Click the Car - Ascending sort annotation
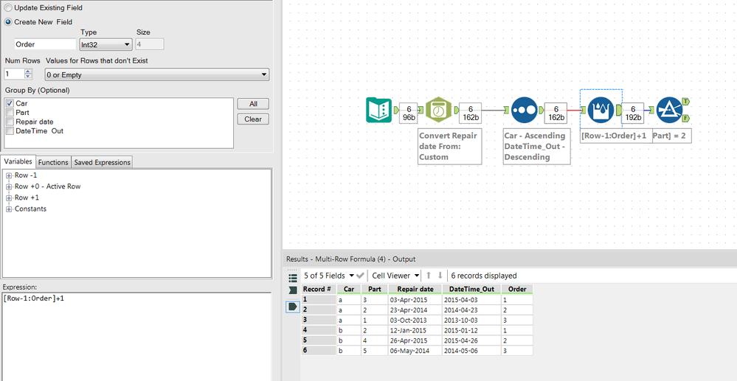The width and height of the screenshot is (737, 381). (x=537, y=146)
